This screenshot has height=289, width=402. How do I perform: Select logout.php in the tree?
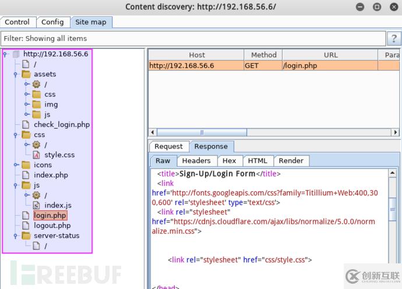[x=52, y=225]
